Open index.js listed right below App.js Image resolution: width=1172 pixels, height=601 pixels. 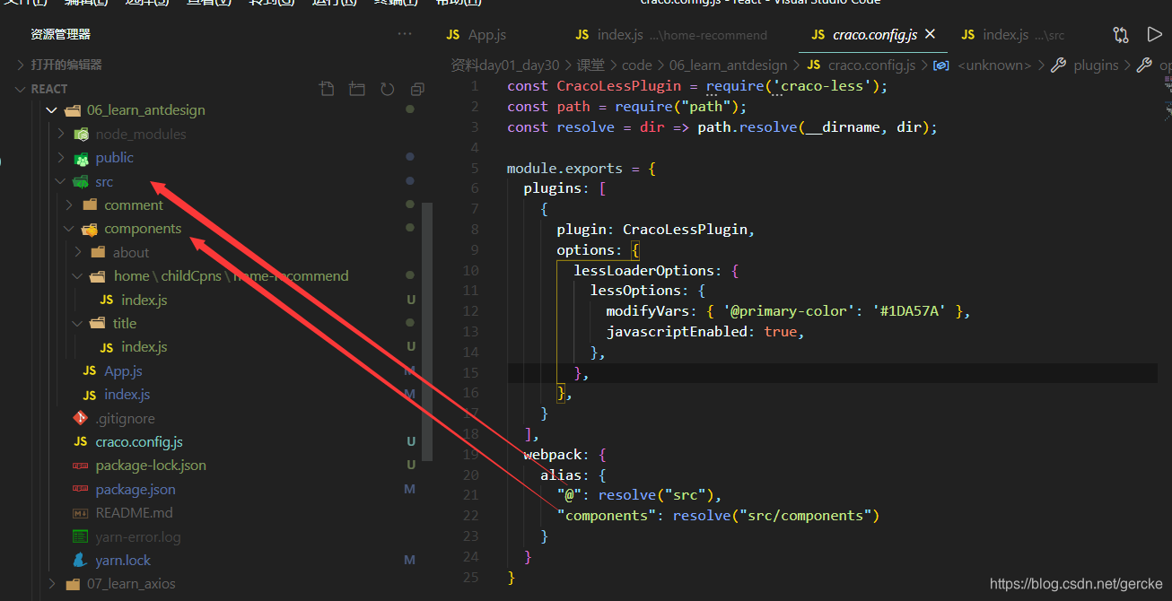(x=127, y=395)
